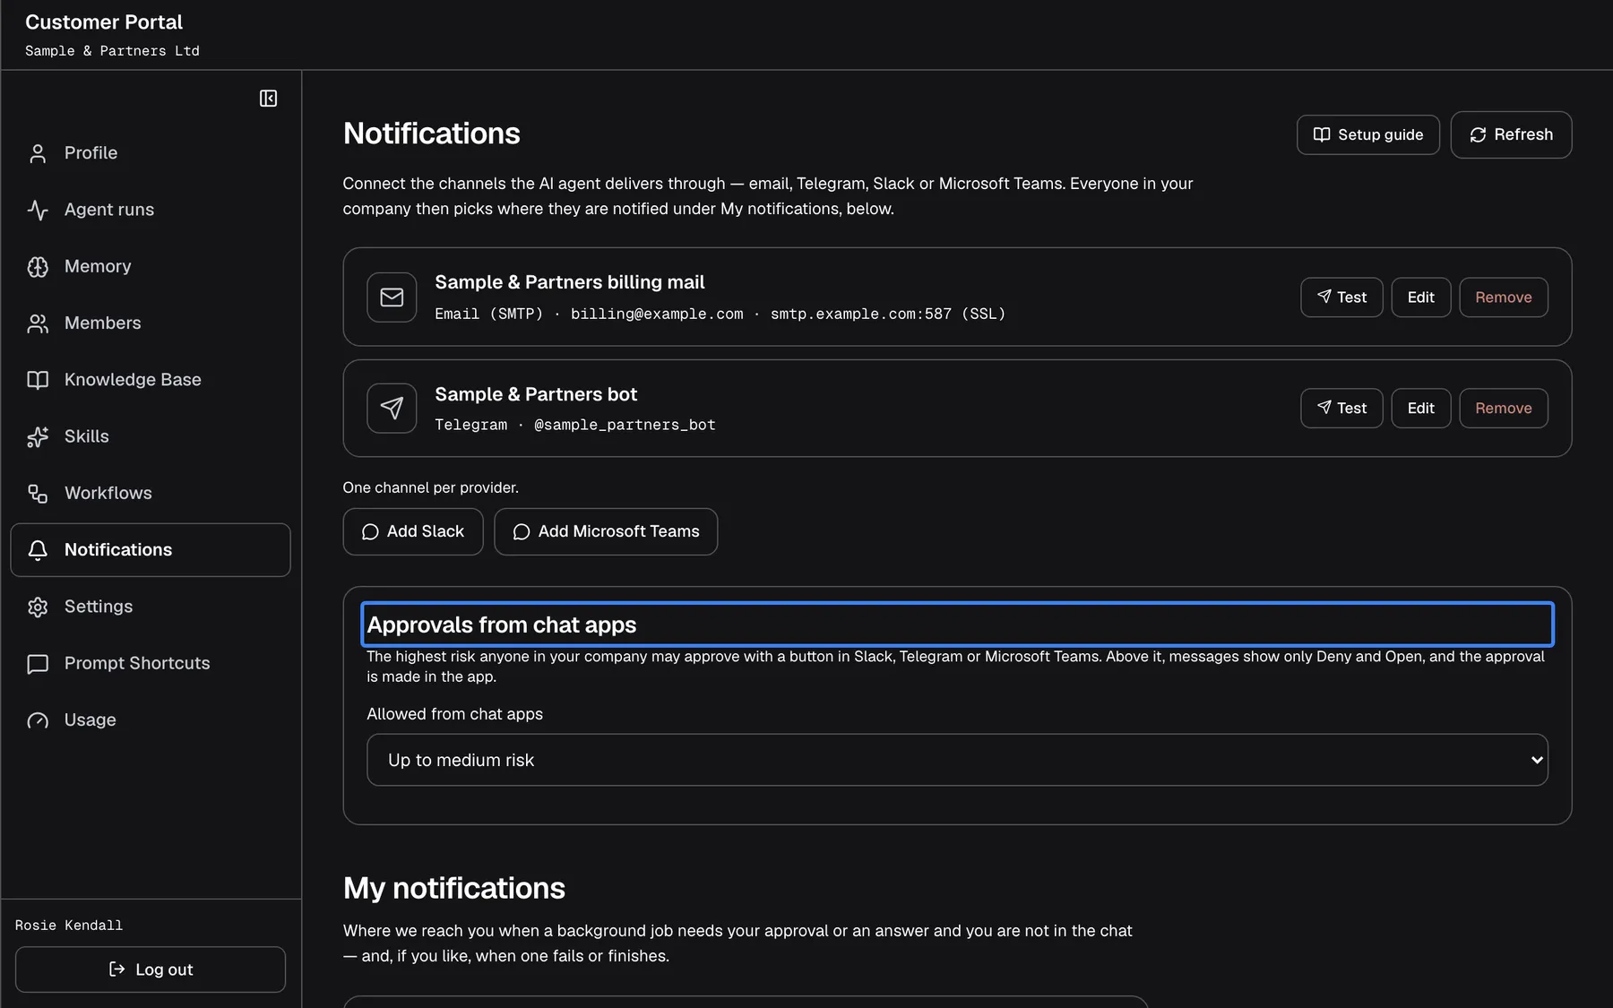Click the Prompt Shortcuts chat icon
Image resolution: width=1613 pixels, height=1008 pixels.
[x=38, y=664]
